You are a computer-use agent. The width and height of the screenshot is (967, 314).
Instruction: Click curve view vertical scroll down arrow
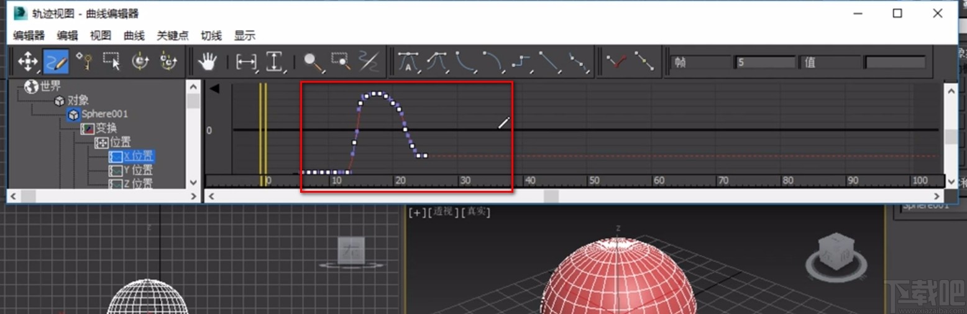click(x=951, y=182)
